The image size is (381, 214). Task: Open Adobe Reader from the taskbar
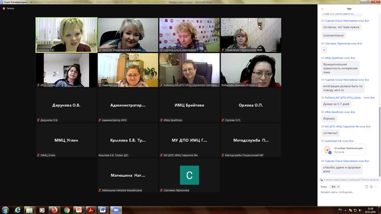coord(91,210)
